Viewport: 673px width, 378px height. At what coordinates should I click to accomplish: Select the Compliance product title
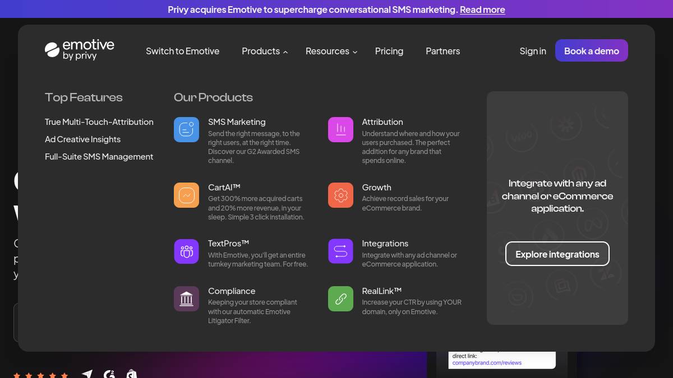point(232,291)
